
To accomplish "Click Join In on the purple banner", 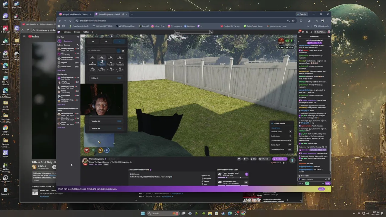I will point(321,189).
